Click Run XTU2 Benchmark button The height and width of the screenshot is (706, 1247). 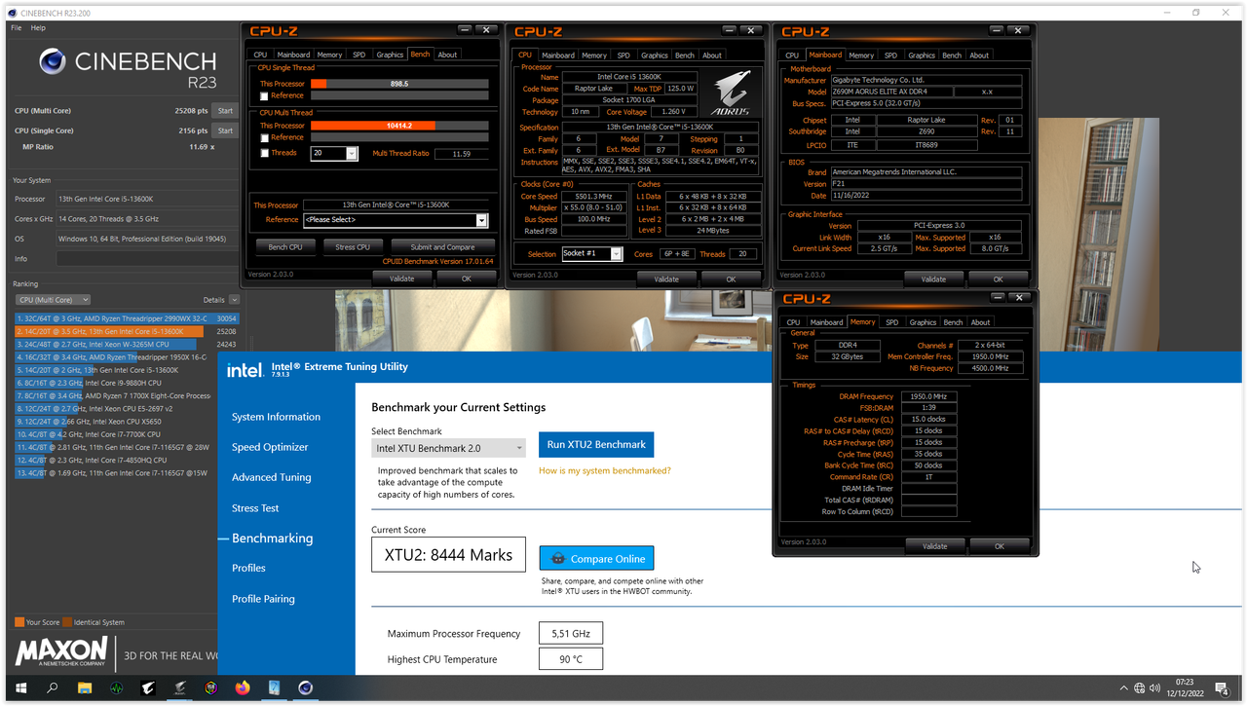(596, 444)
